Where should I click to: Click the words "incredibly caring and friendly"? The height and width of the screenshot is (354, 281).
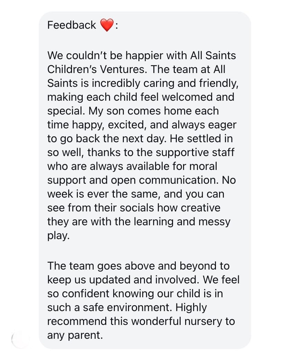point(164,83)
